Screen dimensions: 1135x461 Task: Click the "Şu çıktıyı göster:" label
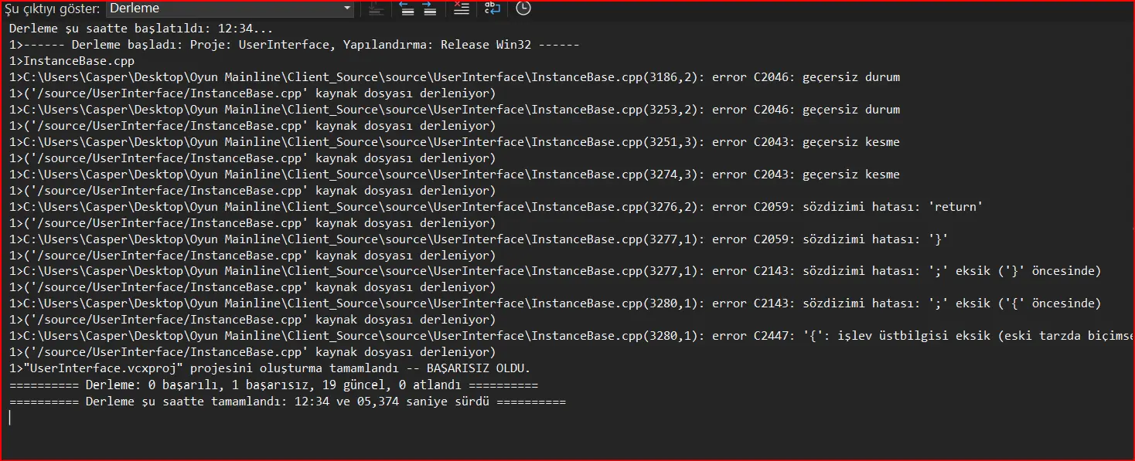click(x=52, y=8)
